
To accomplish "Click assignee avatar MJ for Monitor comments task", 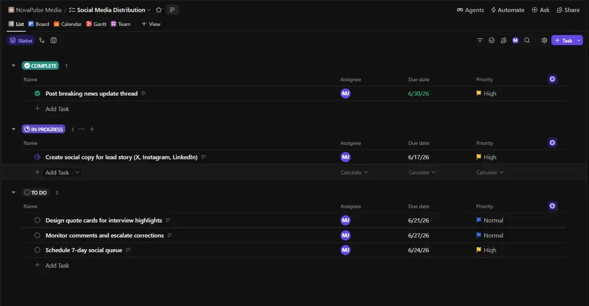I will point(346,235).
